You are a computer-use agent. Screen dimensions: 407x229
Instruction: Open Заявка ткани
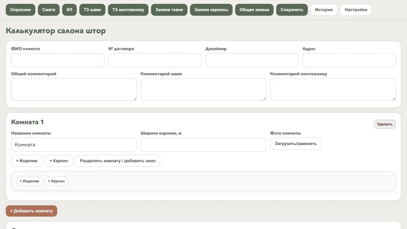tap(169, 10)
